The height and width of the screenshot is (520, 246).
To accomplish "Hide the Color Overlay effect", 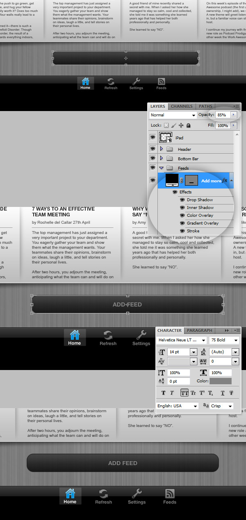I will (x=183, y=215).
